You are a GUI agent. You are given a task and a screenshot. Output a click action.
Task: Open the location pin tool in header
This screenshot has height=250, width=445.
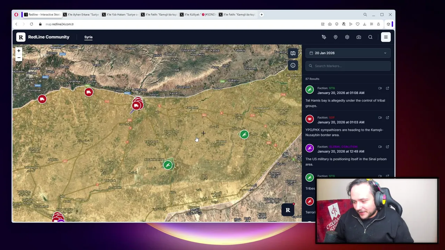(335, 37)
